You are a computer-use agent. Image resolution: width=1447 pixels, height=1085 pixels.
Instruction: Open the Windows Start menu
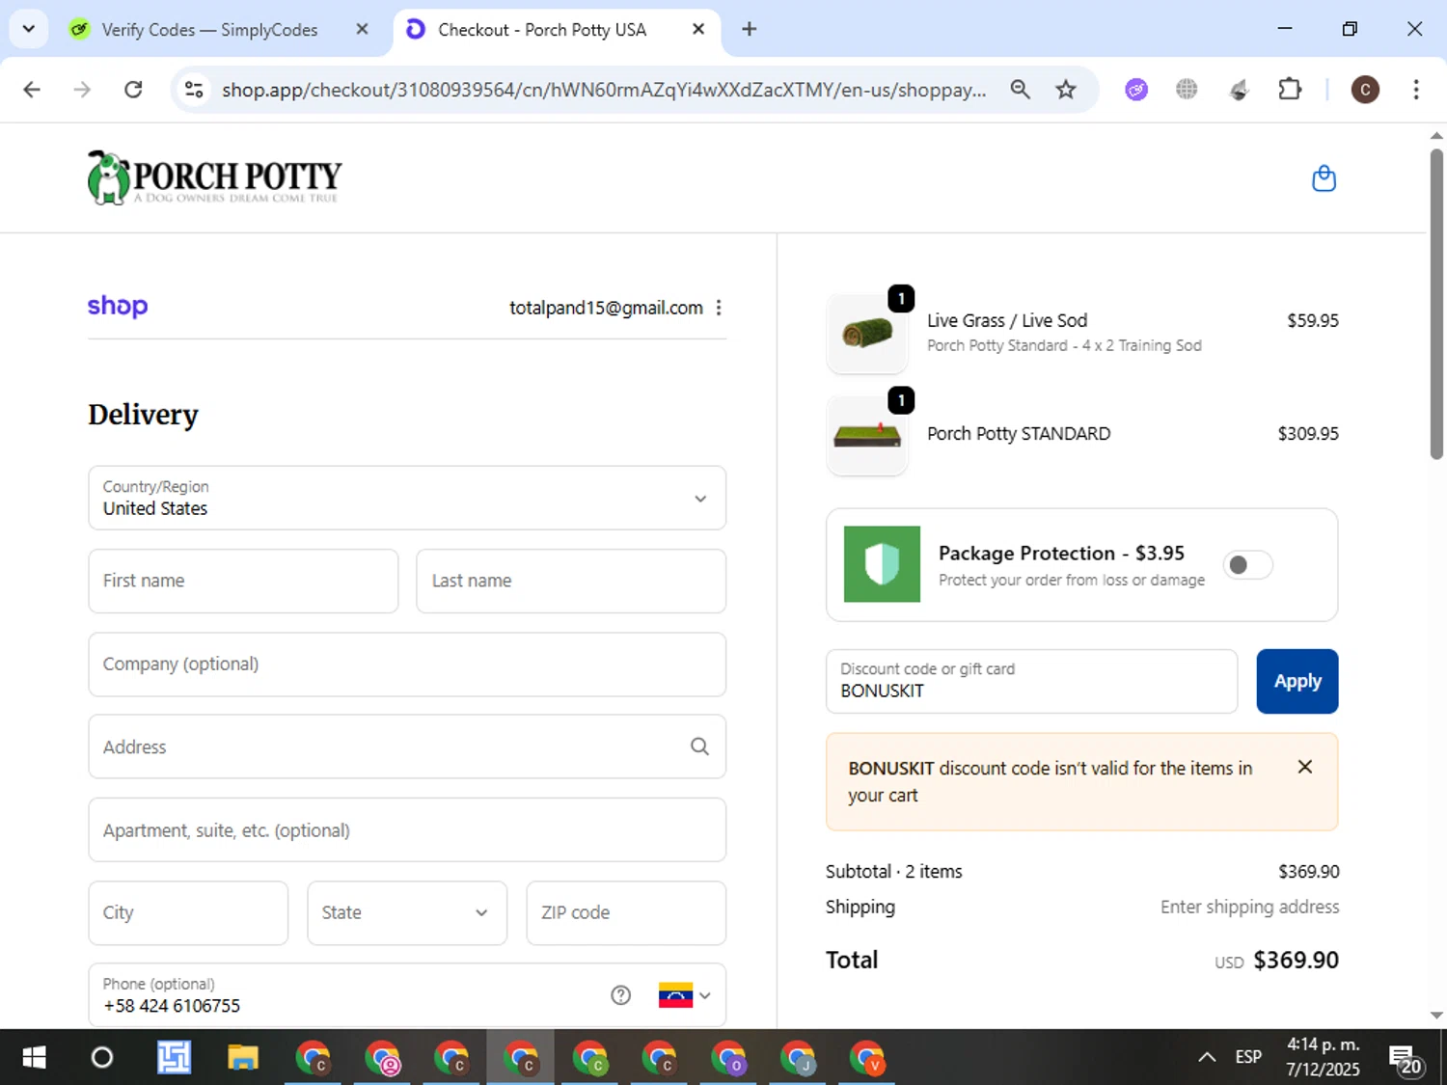click(x=34, y=1058)
